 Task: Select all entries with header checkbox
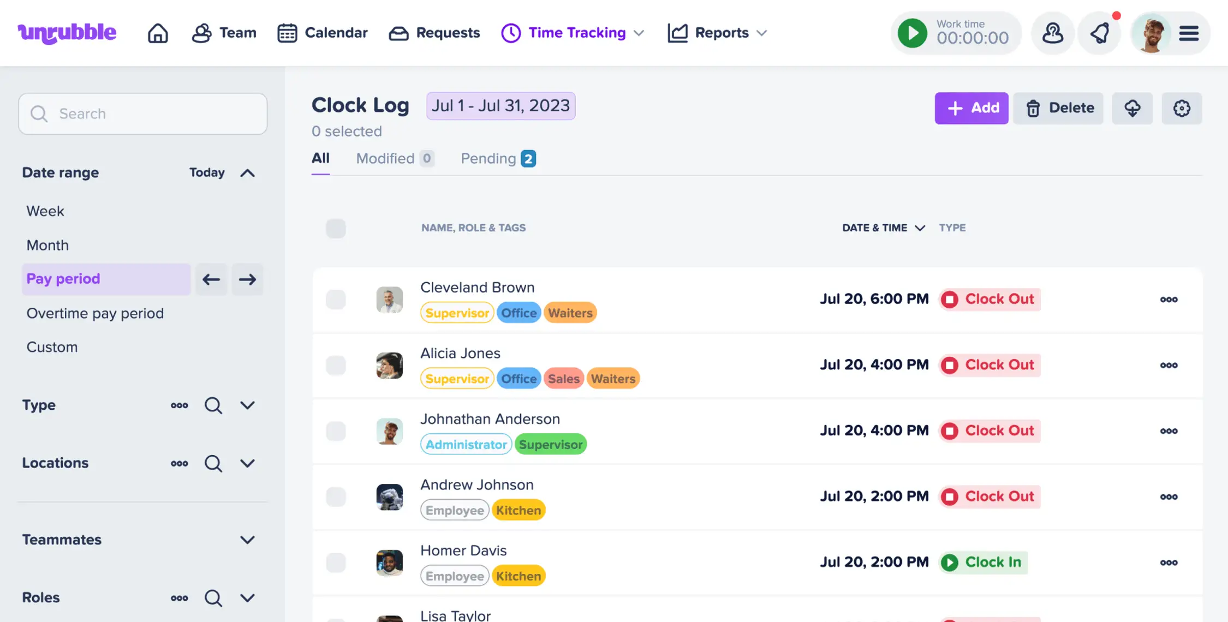(x=336, y=229)
